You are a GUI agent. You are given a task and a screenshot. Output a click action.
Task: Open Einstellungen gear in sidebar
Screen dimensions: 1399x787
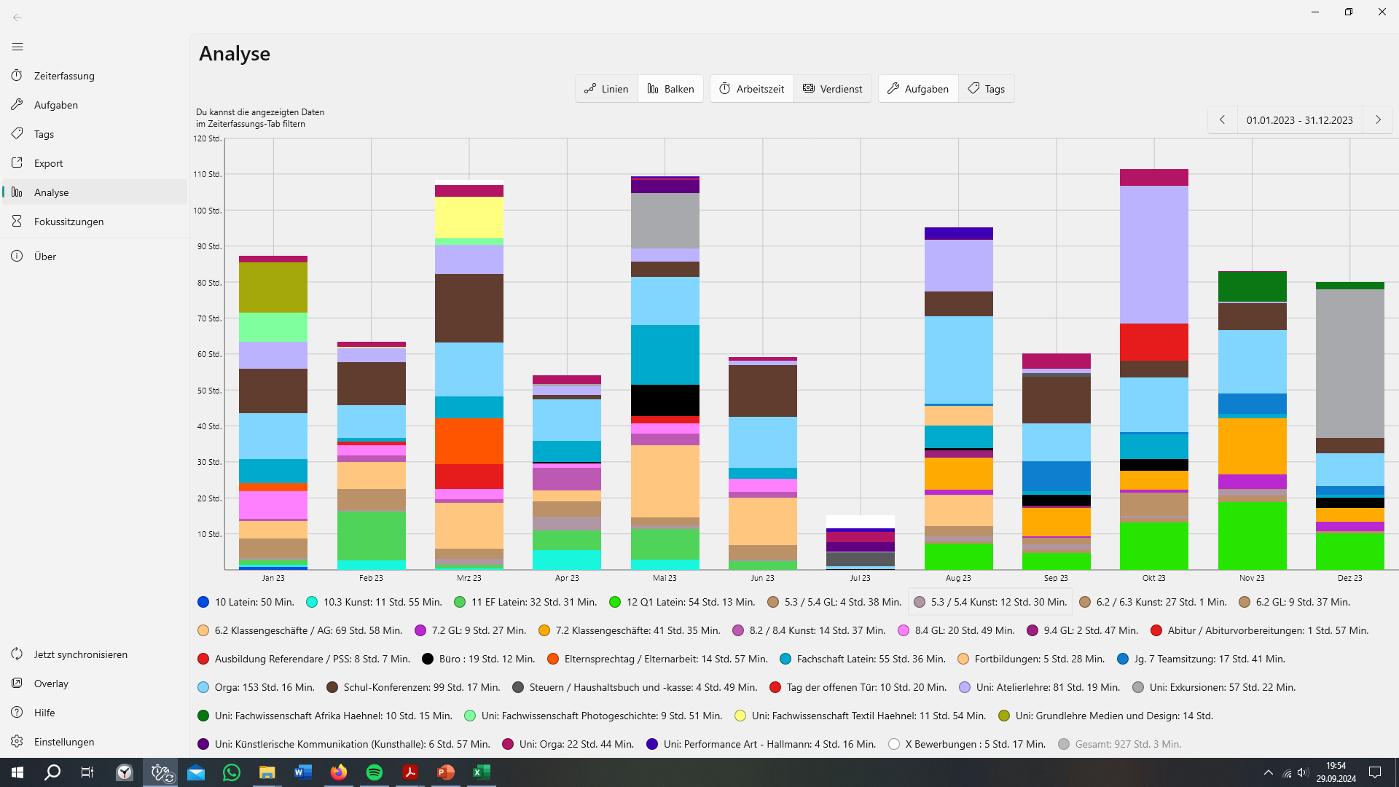[x=17, y=742]
